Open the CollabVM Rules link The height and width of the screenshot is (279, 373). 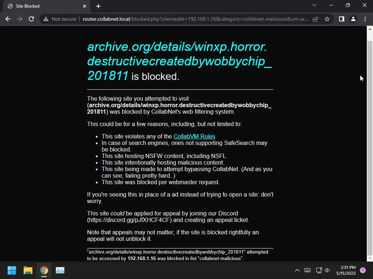[x=195, y=137]
